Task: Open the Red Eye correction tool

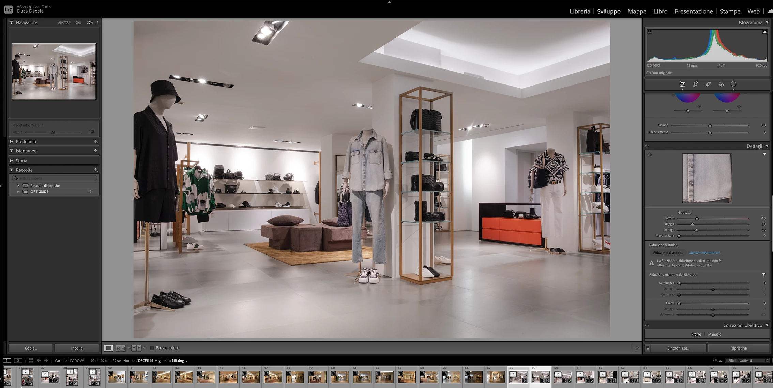Action: tap(721, 84)
